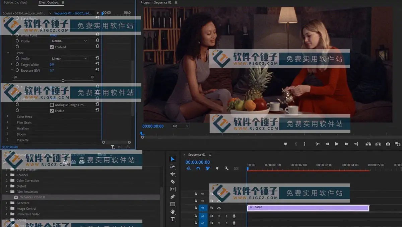Screen dimensions: 402x227
Task: Expand the Bloom section
Action: (x=7, y=134)
